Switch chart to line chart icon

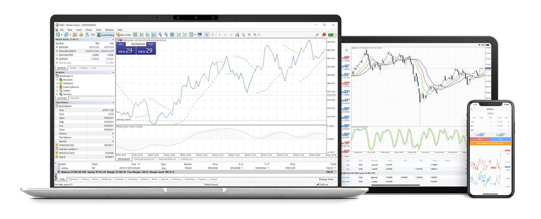(x=154, y=35)
